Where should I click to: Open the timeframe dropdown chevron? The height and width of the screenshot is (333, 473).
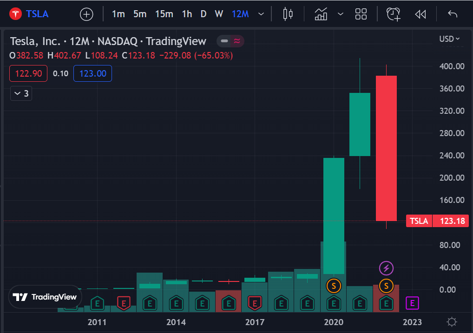[261, 14]
